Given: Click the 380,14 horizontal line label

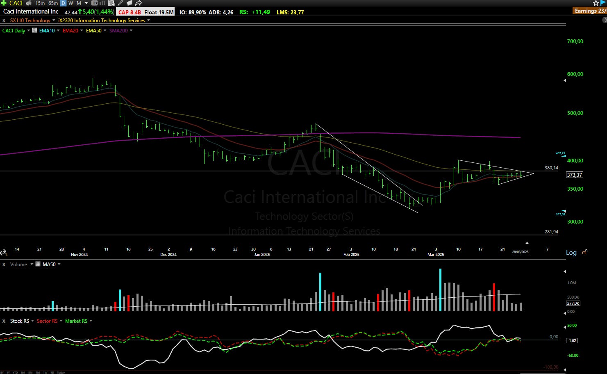Looking at the screenshot, I should (x=551, y=168).
